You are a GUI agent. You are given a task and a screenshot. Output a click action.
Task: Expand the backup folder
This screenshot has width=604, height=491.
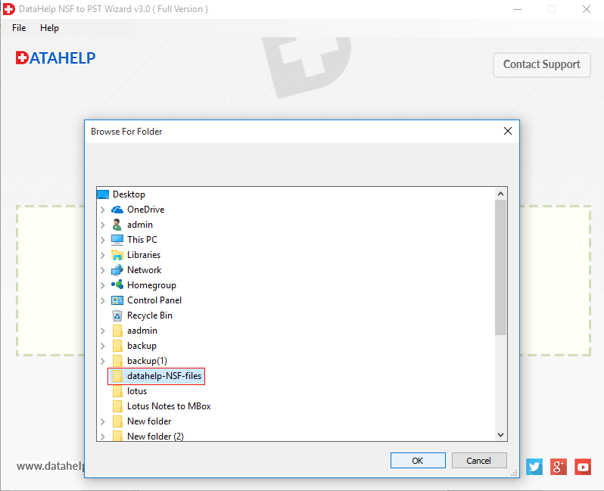[103, 346]
